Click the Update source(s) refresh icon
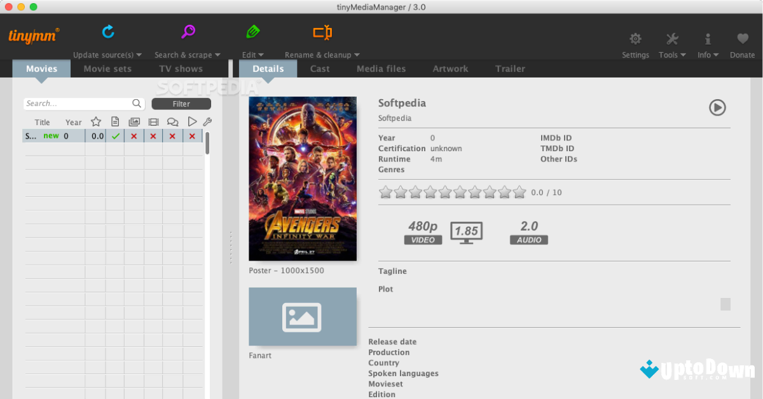The height and width of the screenshot is (399, 763). (107, 30)
